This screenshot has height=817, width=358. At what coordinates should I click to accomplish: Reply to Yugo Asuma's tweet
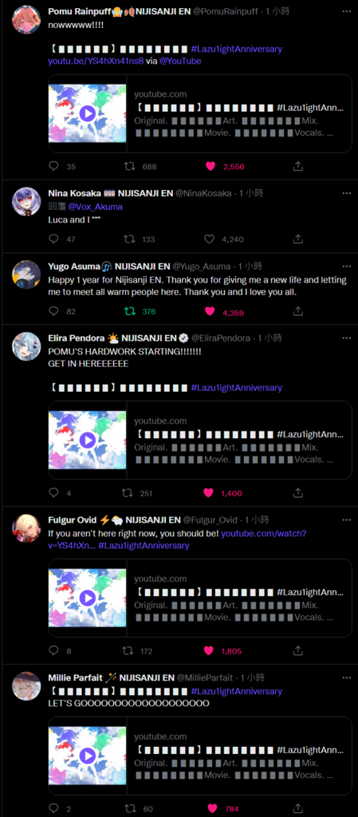click(53, 311)
